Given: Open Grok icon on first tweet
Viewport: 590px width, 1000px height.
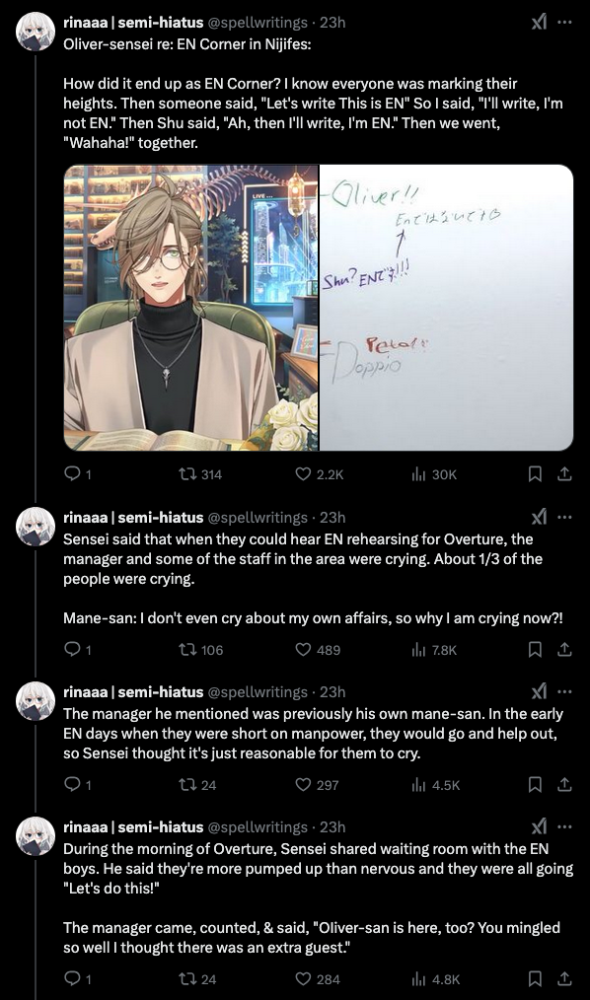Looking at the screenshot, I should click(539, 23).
